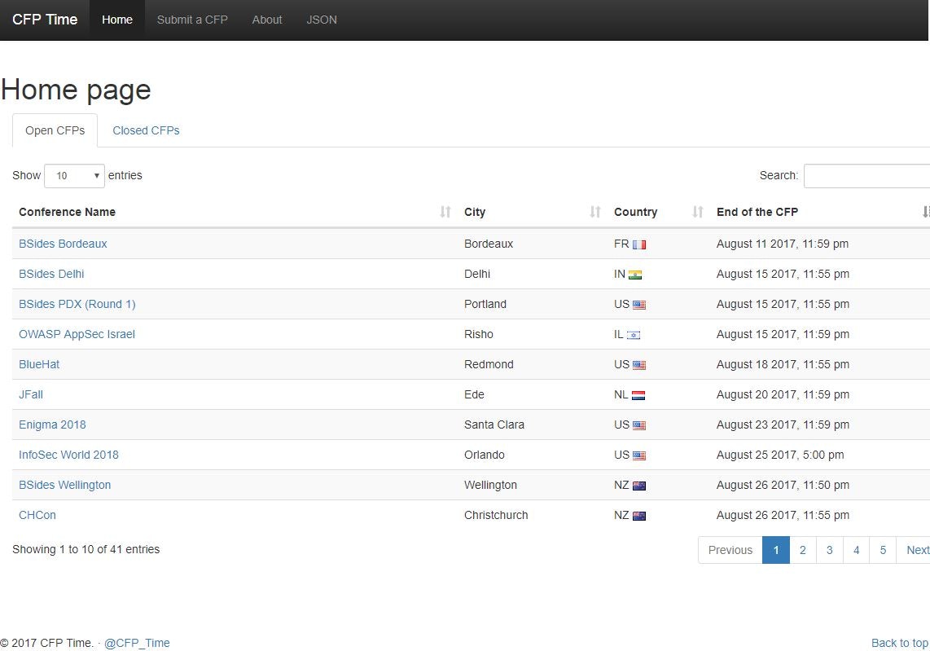This screenshot has height=651, width=930.
Task: Go to pagination page 2
Action: (802, 550)
